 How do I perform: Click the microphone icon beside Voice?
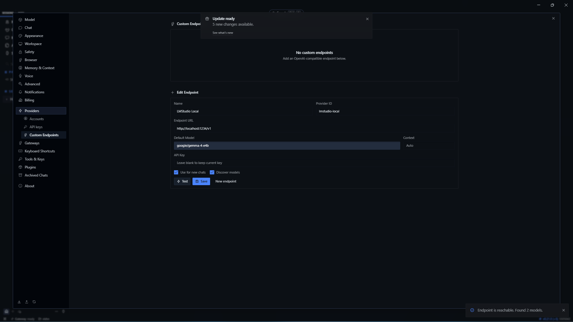(20, 76)
